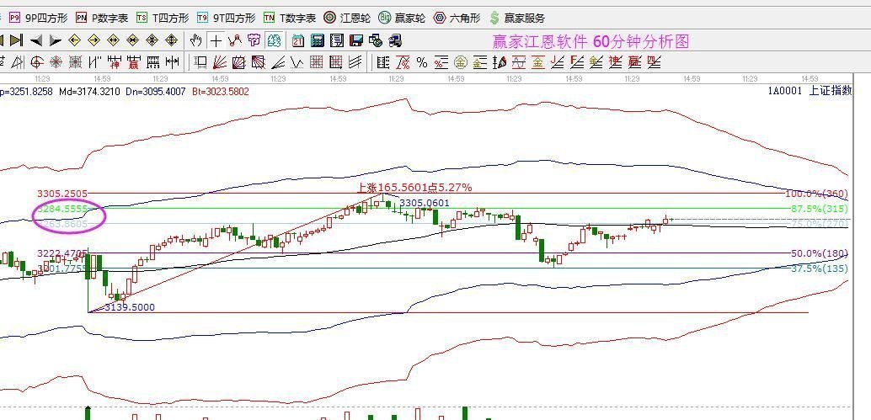Viewport: 871px width, 420px height.
Task: Select the sine wave line tool
Action: (518, 62)
